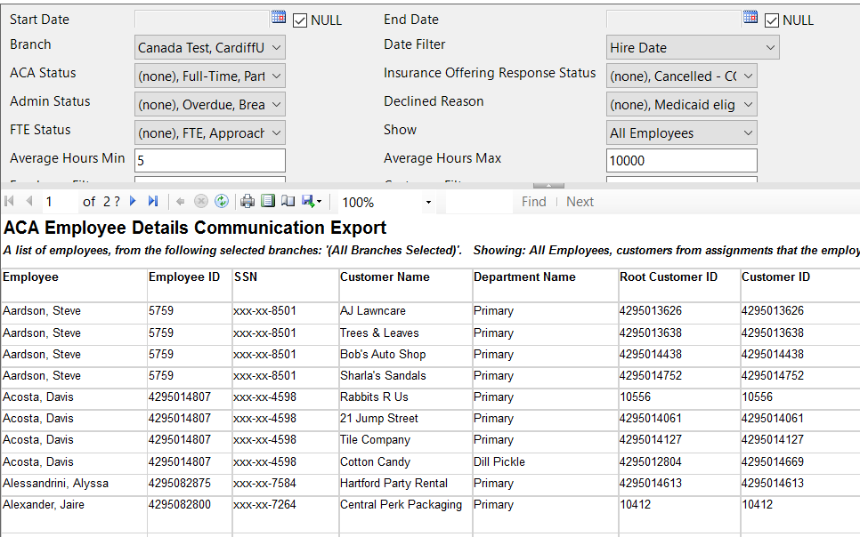Viewport: 860px width, 537px height.
Task: Click back to parent report arrow
Action: point(180,202)
